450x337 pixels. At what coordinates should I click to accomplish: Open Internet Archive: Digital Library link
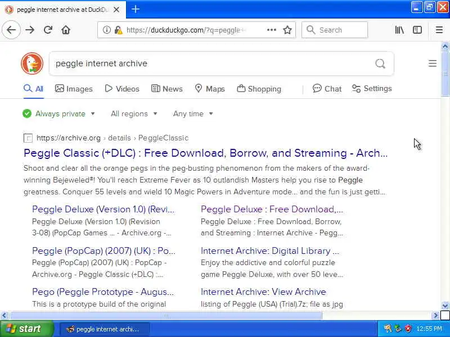270,251
